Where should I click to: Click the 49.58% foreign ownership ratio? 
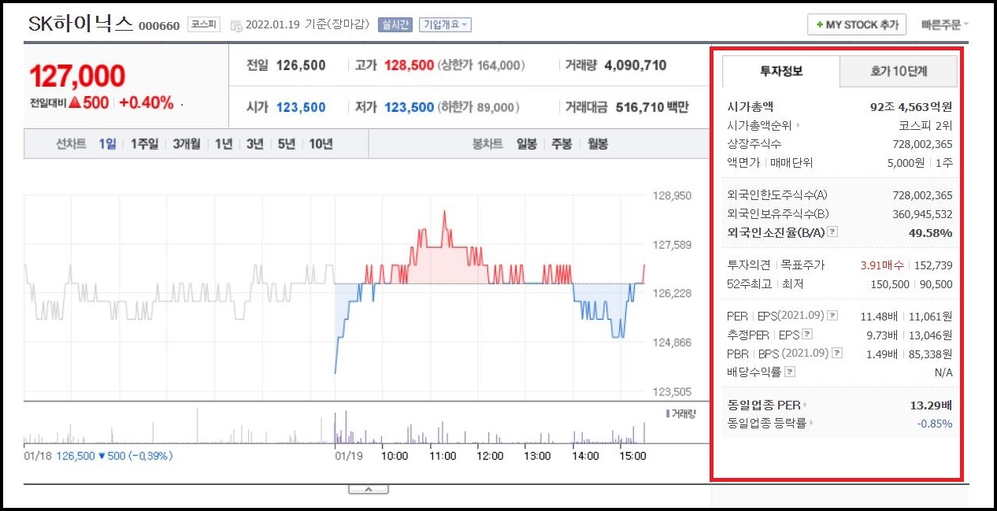pos(931,233)
